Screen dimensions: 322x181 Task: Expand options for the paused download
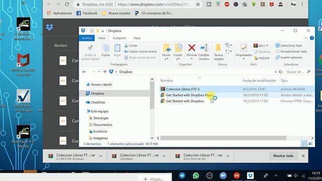coord(101,156)
